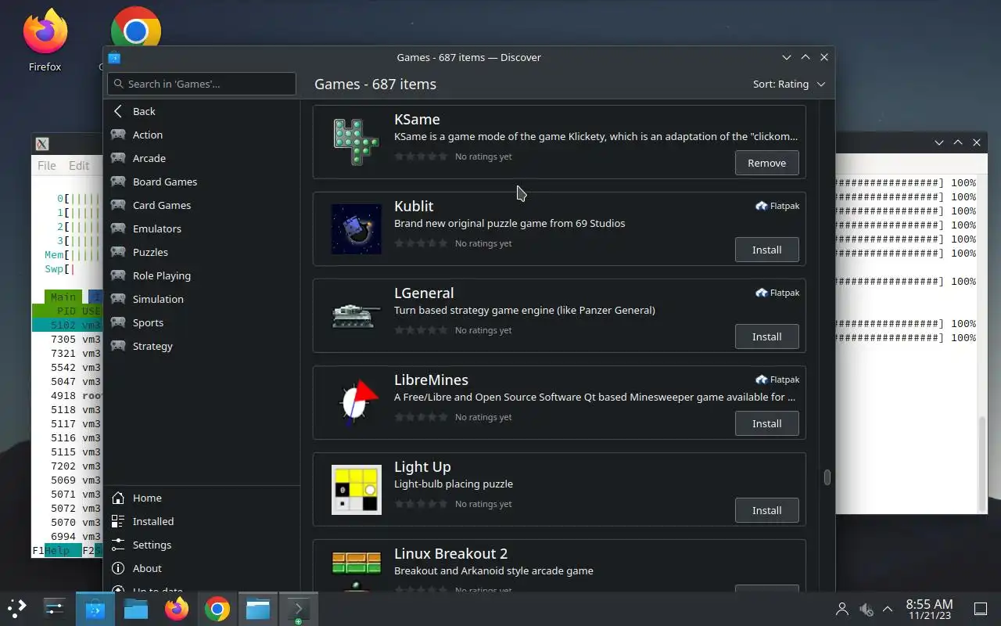Open the File menu in the htop window
Image resolution: width=1001 pixels, height=626 pixels.
click(x=47, y=165)
